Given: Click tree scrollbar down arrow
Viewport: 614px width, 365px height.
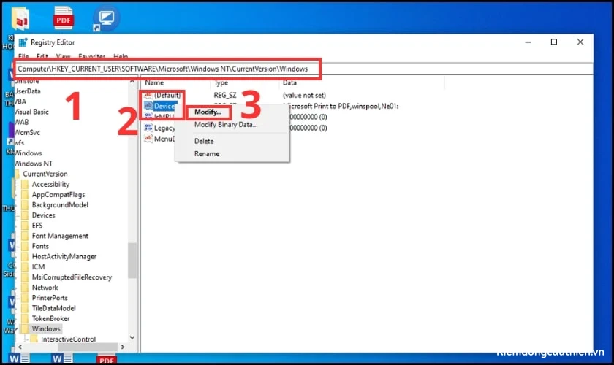Looking at the screenshot, I should click(132, 337).
